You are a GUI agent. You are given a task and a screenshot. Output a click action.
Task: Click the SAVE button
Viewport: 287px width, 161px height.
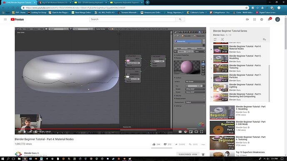click(193, 144)
